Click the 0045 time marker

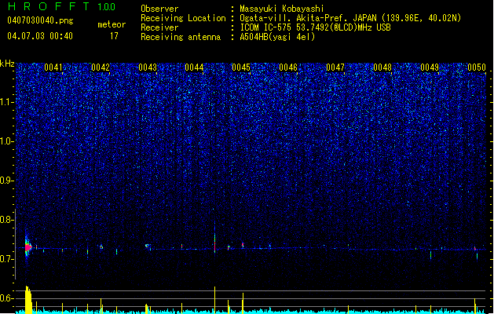(241, 68)
